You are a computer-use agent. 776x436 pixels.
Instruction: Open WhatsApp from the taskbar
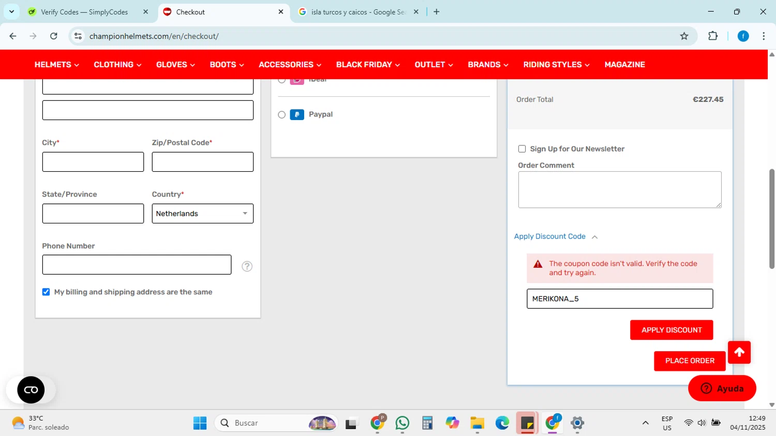tap(402, 423)
